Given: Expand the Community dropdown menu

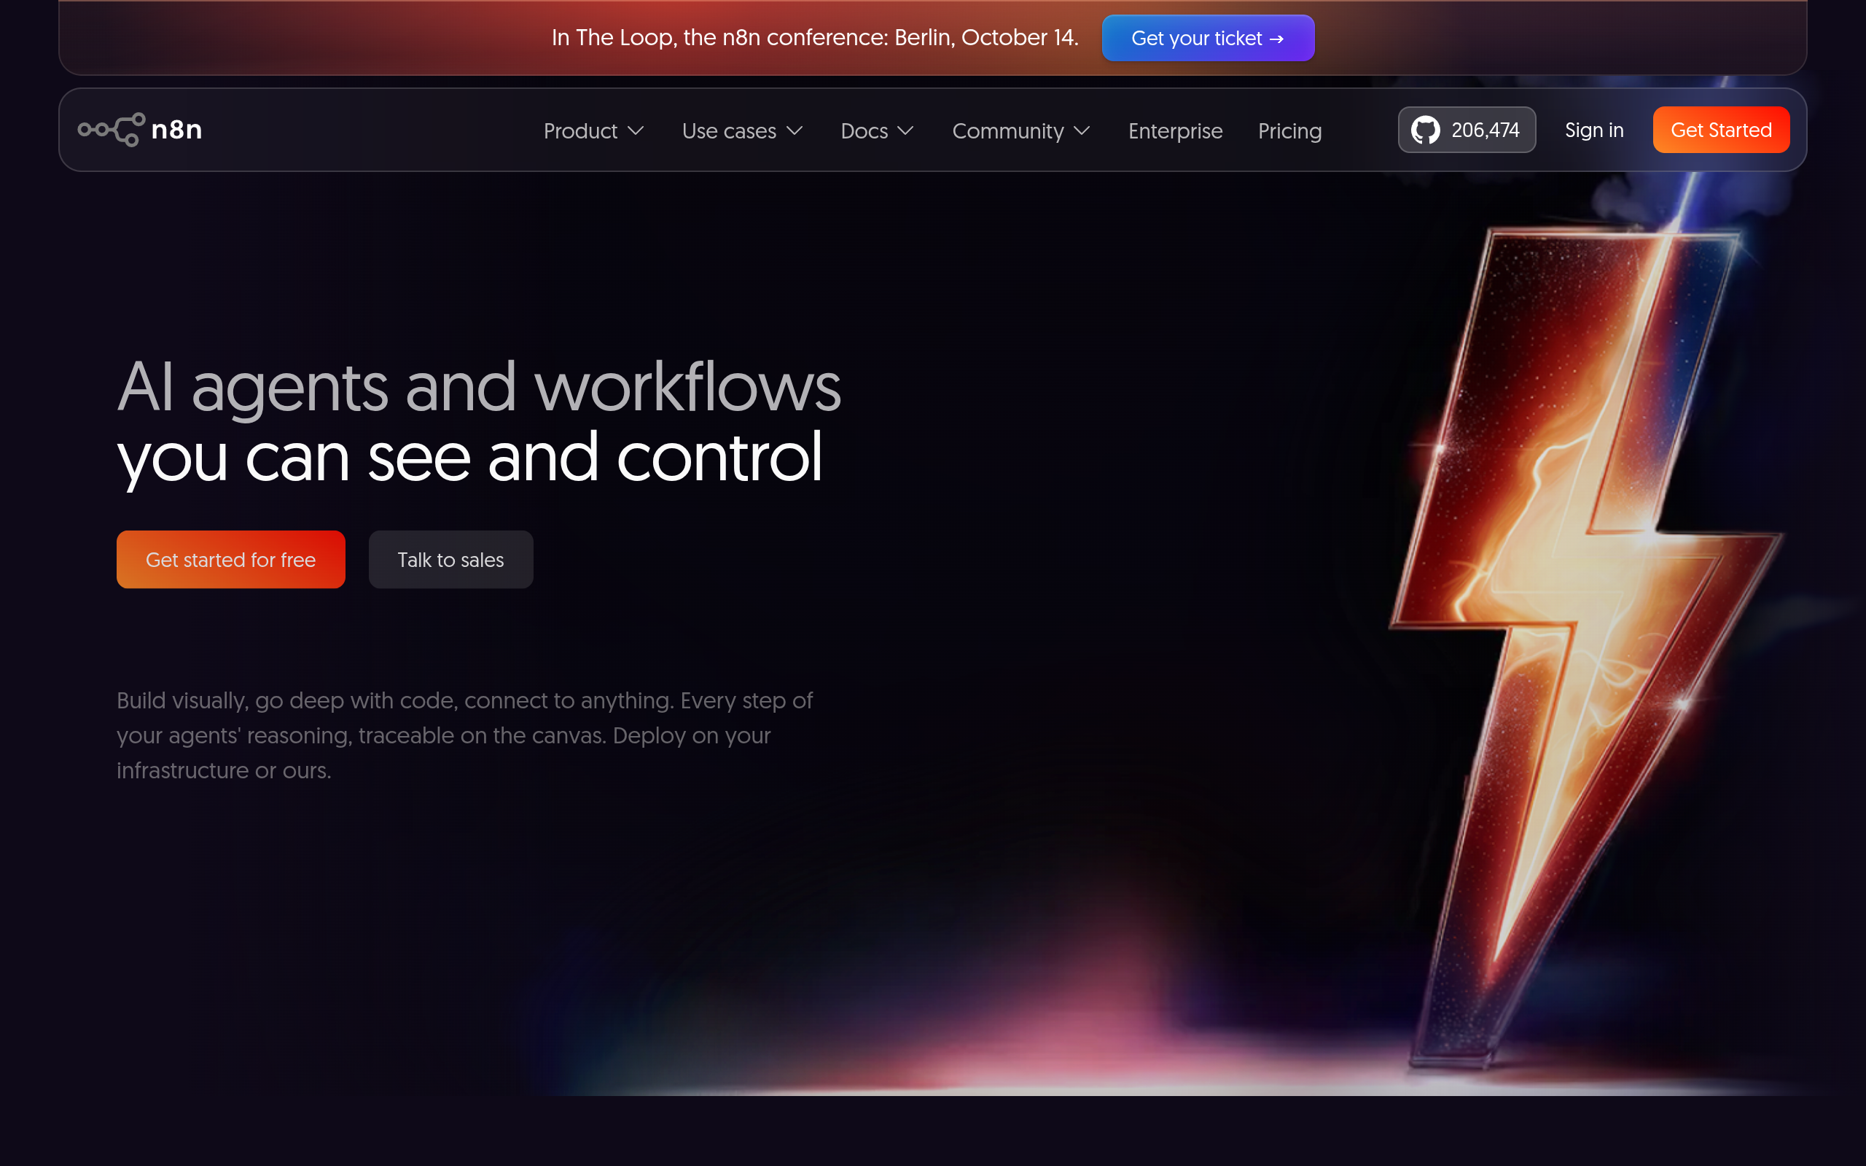Looking at the screenshot, I should (1021, 131).
